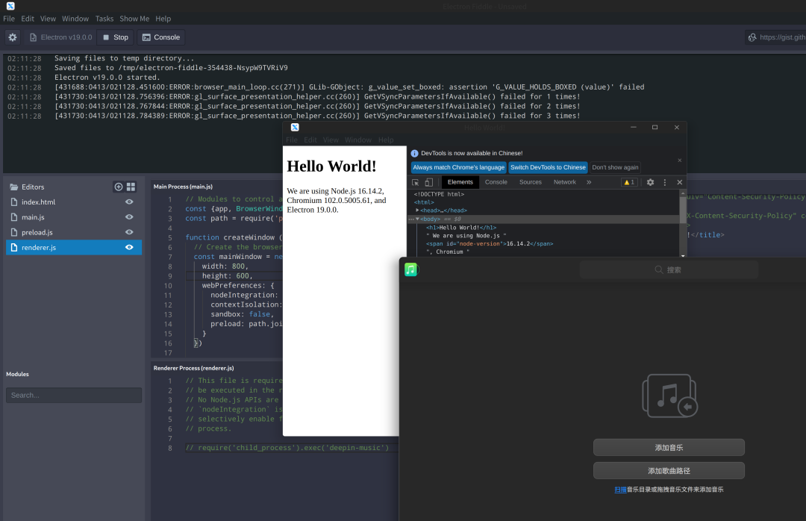The height and width of the screenshot is (521, 806).
Task: Click the Electron Fiddle app logo icon
Action: 10,6
